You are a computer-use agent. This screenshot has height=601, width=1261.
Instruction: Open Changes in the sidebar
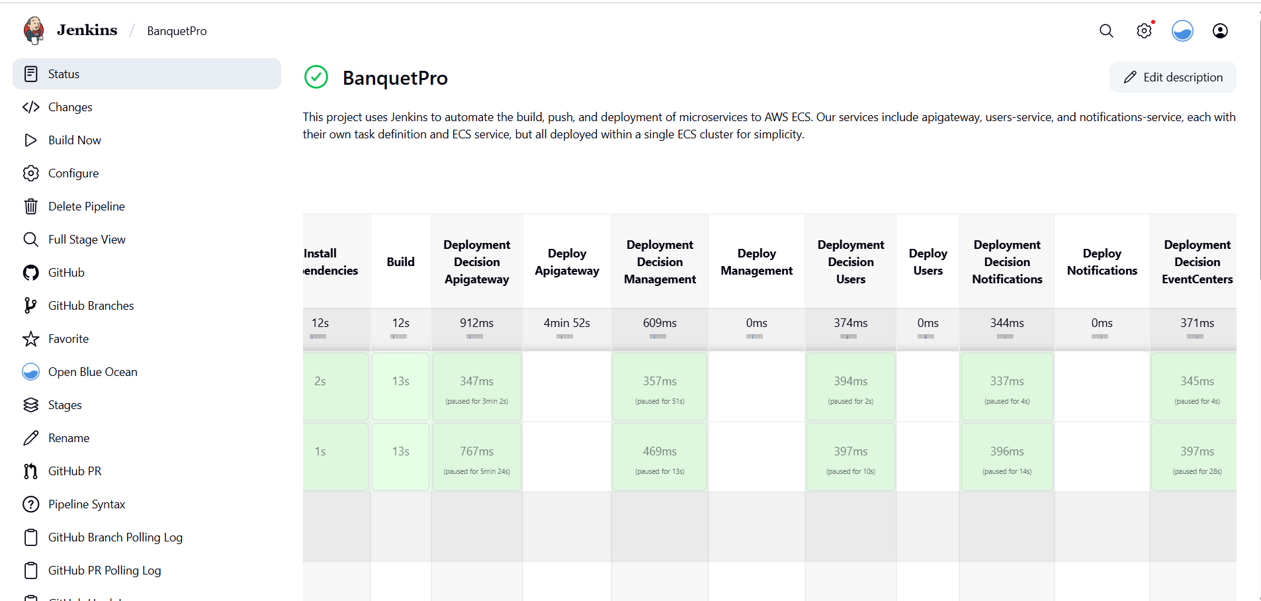pos(69,107)
